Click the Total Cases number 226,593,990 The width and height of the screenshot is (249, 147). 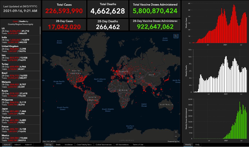coord(64,11)
